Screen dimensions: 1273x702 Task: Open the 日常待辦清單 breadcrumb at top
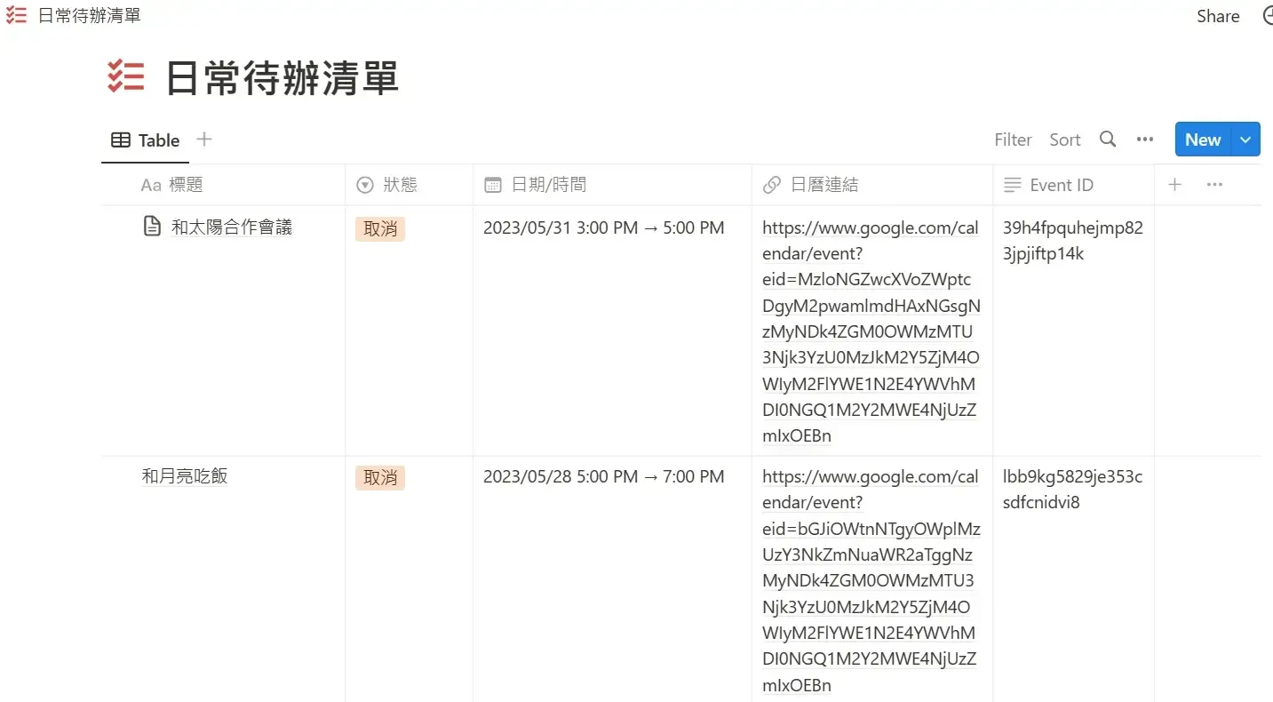pos(89,16)
